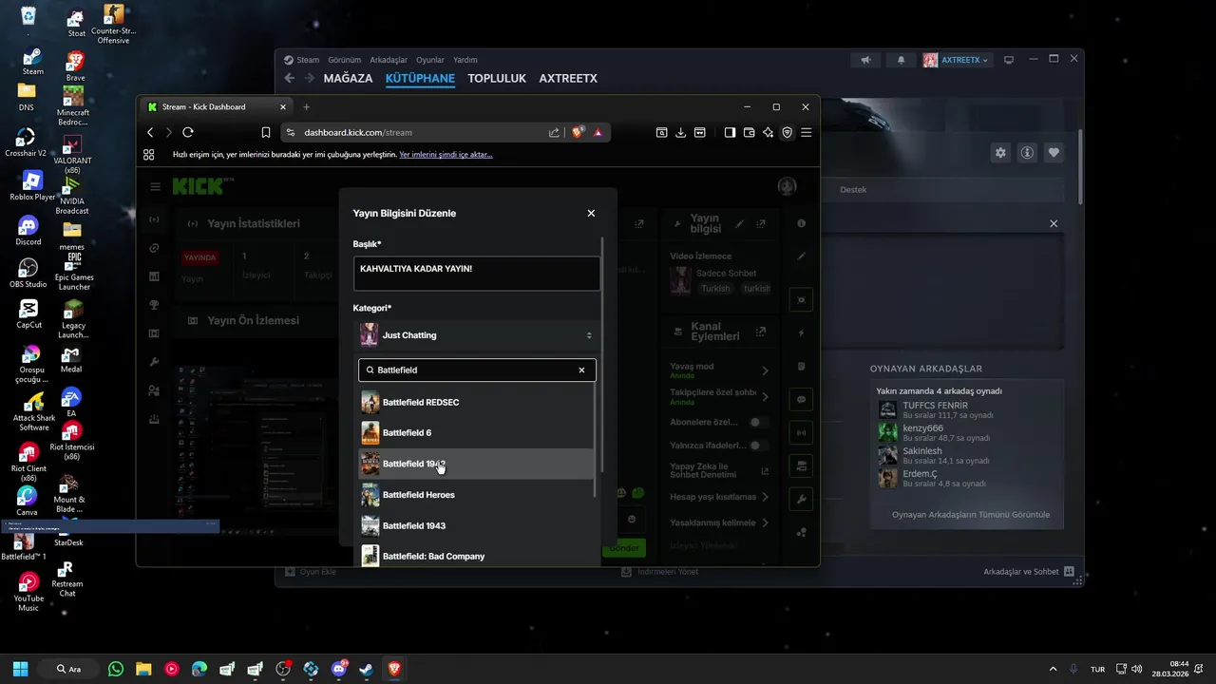This screenshot has width=1216, height=684.
Task: Toggle Yalnızca ifadeleri chat switch
Action: 757,445
